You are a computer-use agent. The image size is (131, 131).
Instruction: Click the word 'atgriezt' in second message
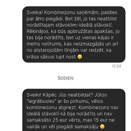click(x=67, y=108)
